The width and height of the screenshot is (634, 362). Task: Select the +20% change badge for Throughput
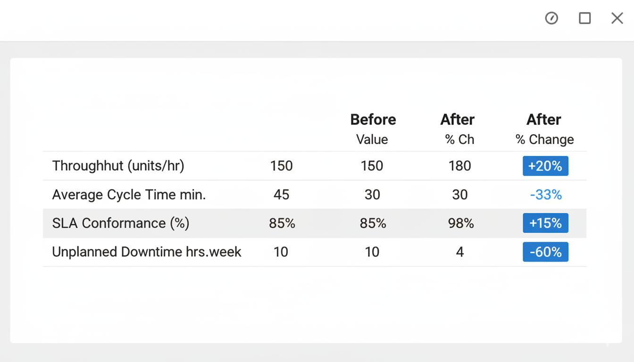coord(545,166)
